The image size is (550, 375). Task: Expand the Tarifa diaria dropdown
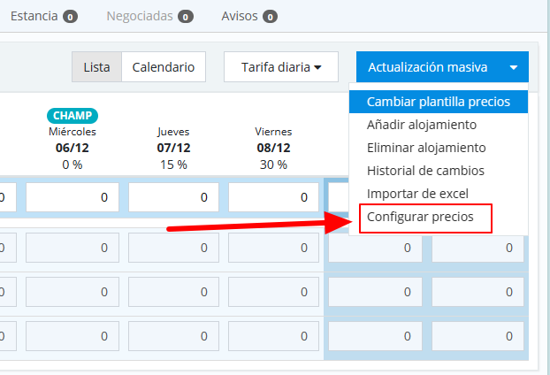click(281, 66)
